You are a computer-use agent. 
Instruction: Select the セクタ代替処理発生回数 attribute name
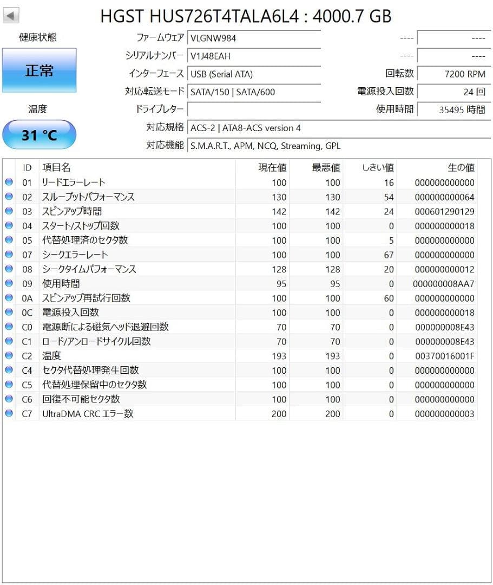pos(90,370)
